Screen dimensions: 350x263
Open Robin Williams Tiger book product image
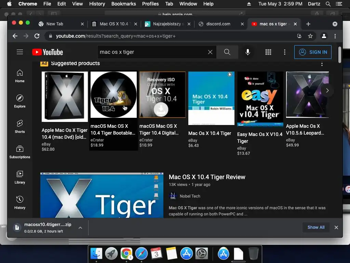pos(211,98)
